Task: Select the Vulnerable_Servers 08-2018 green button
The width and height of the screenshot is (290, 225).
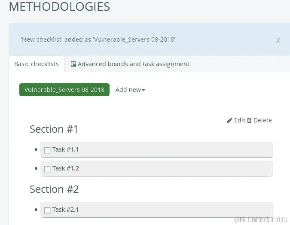Action: [x=64, y=90]
